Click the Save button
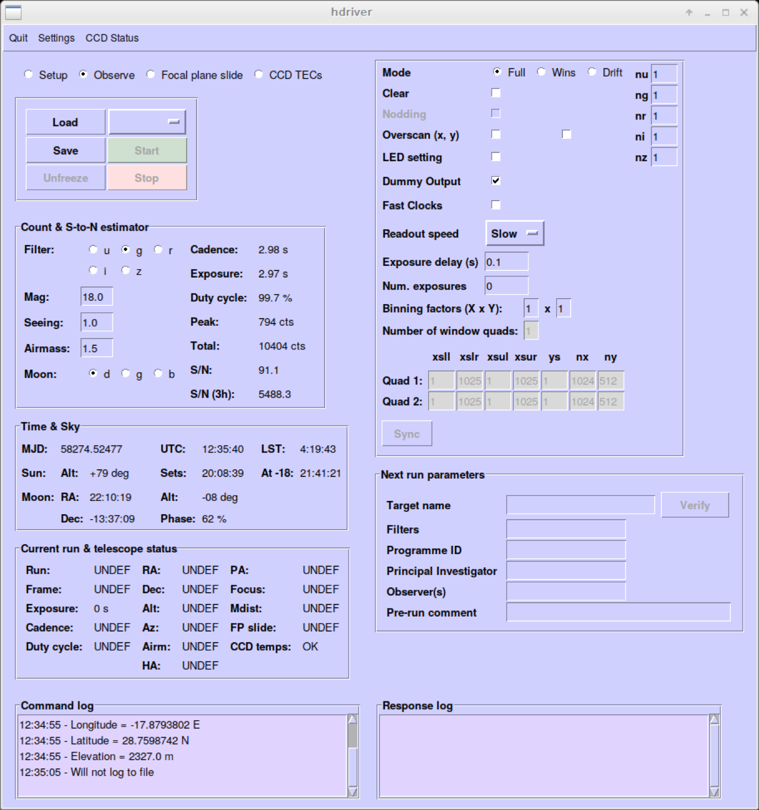Screen dimensions: 759x810 point(65,151)
